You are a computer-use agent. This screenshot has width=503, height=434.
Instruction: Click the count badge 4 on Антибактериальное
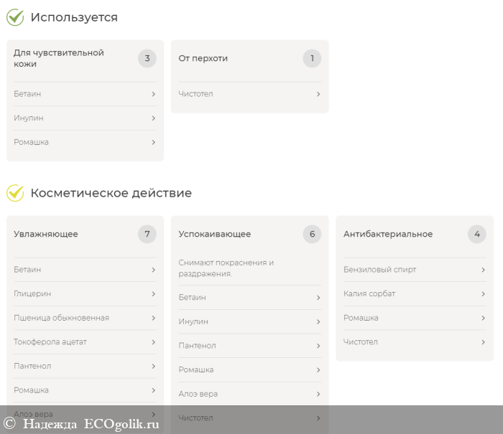(x=476, y=234)
